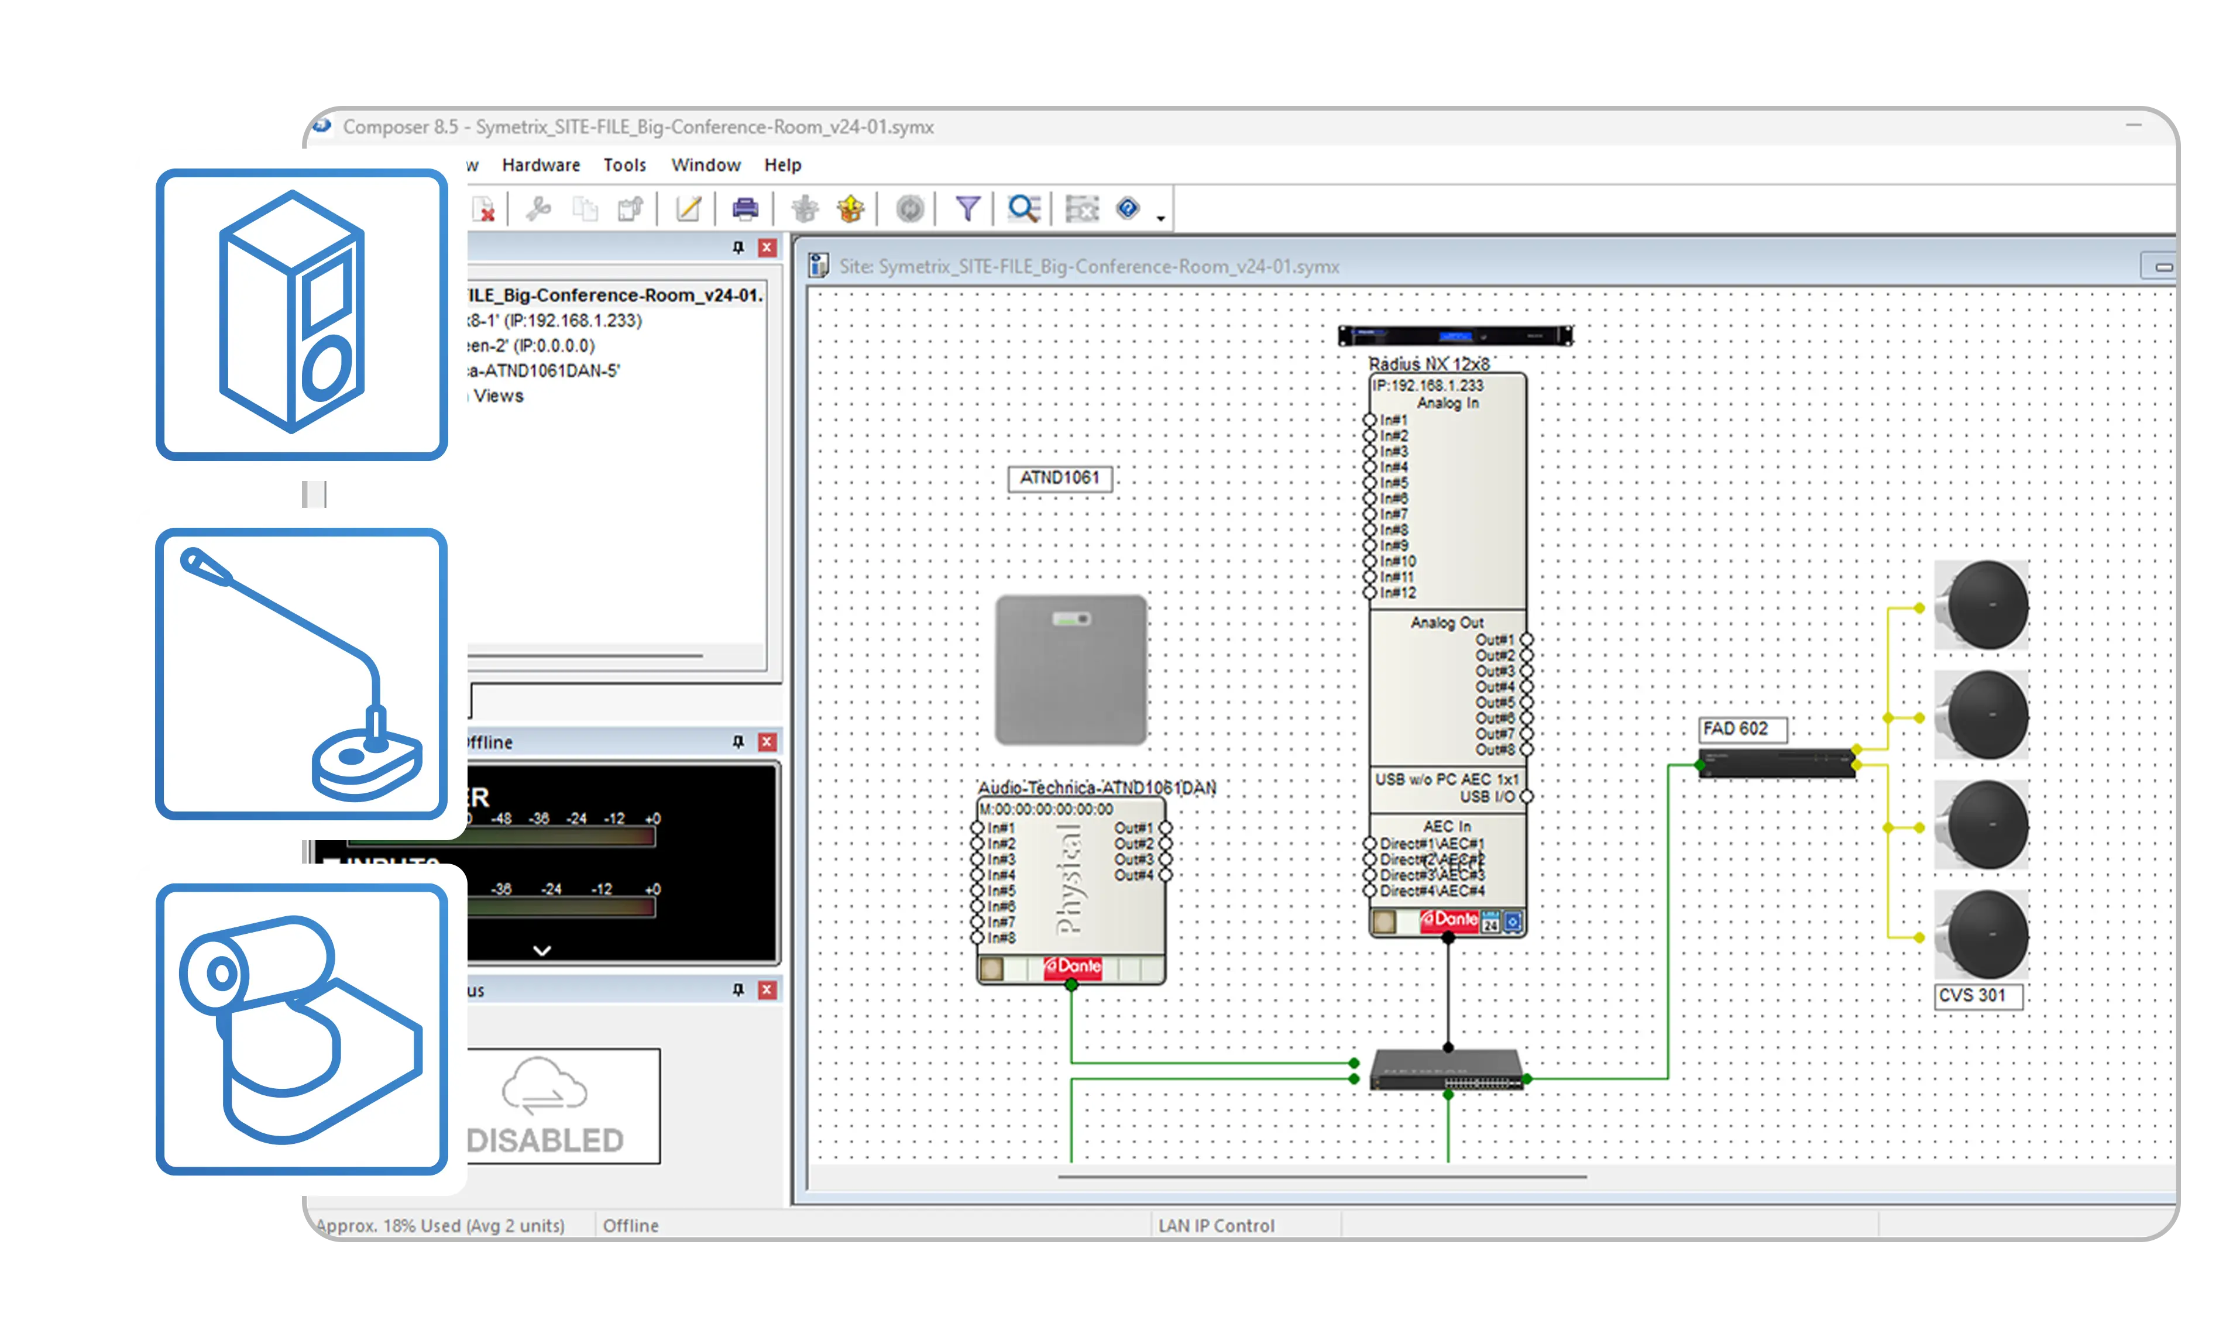This screenshot has width=2233, height=1334.
Task: Toggle pin on the bottom status panel
Action: coord(738,990)
